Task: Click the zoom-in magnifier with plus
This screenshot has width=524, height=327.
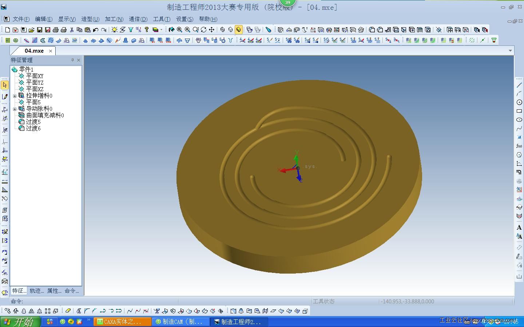Action: click(x=187, y=30)
